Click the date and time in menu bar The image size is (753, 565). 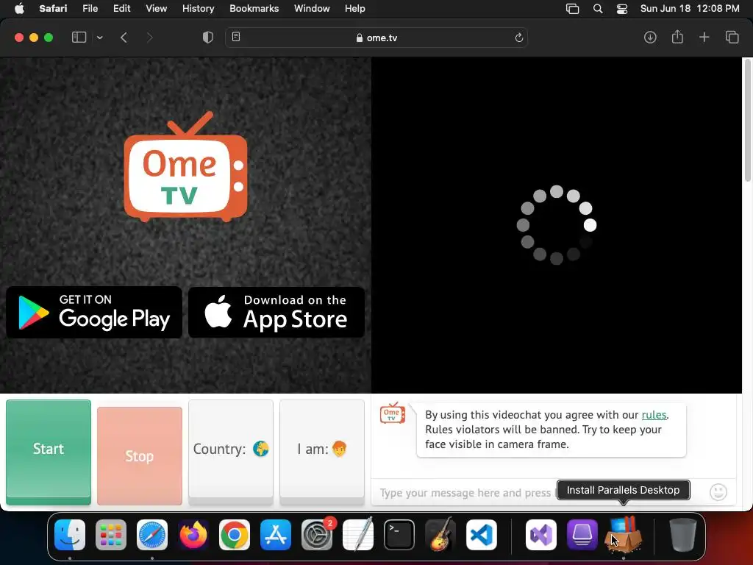690,8
